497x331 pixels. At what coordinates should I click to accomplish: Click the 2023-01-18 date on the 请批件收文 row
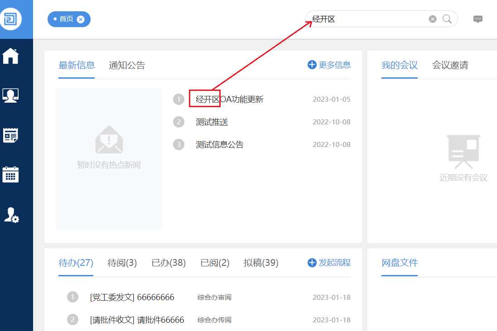pyautogui.click(x=332, y=320)
